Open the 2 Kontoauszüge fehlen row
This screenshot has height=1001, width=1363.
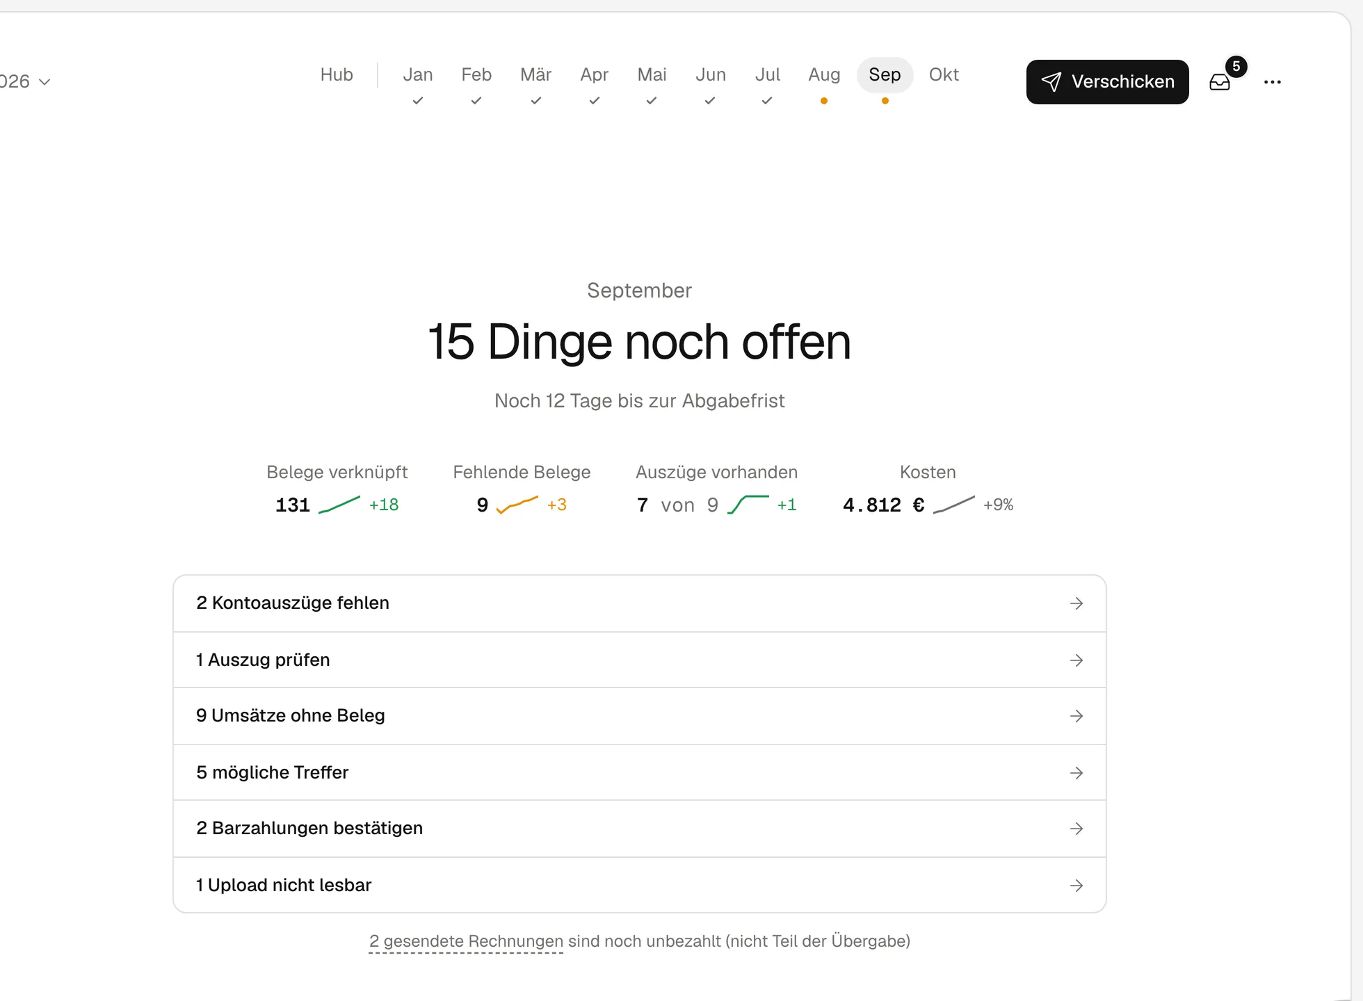point(639,603)
